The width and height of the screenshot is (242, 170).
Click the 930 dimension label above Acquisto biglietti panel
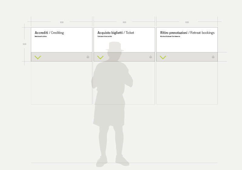click(x=124, y=22)
